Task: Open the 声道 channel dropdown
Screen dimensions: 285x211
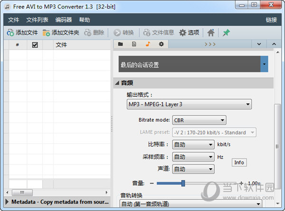Action: tap(193, 169)
